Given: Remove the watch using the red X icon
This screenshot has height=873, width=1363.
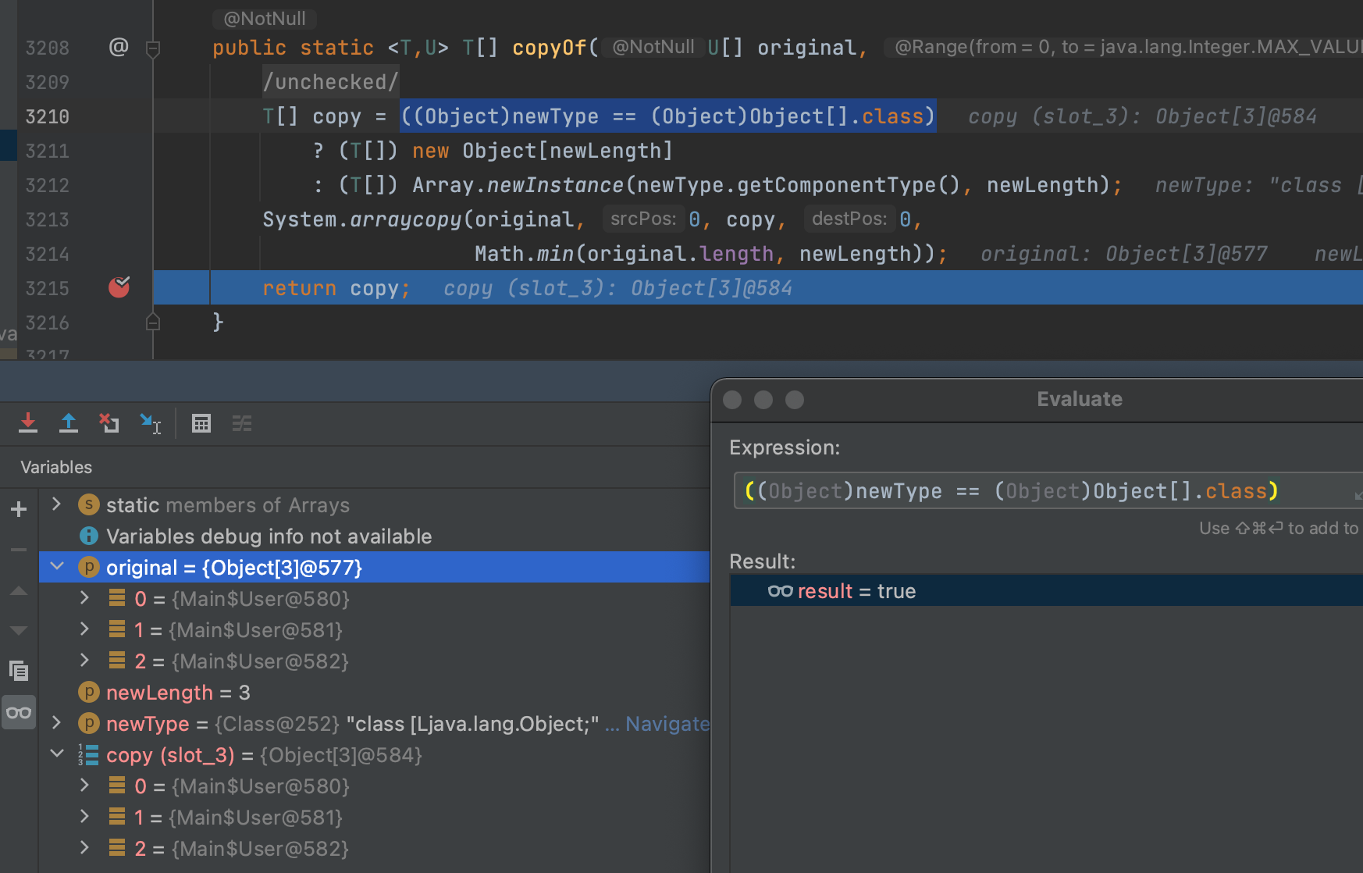Looking at the screenshot, I should point(109,423).
